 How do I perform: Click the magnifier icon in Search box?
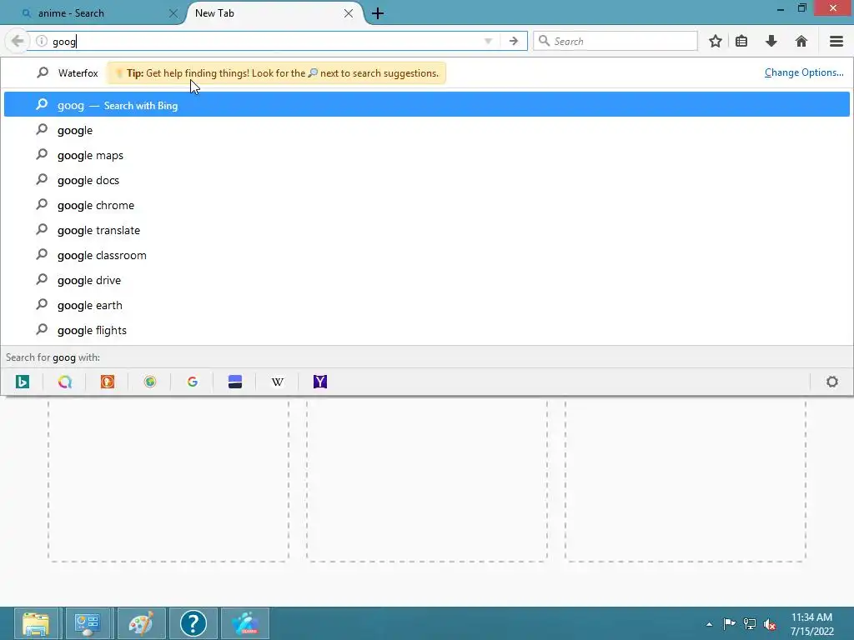pyautogui.click(x=544, y=41)
